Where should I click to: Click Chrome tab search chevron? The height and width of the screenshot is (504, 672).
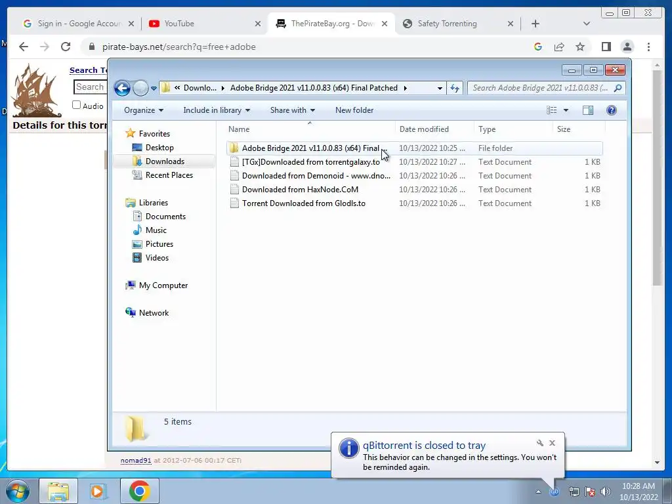[x=586, y=24]
